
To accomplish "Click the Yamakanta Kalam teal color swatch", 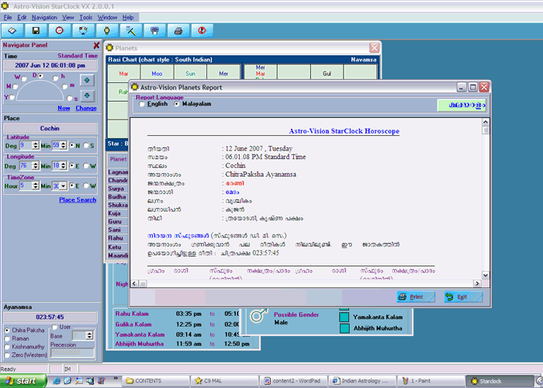I will (344, 317).
